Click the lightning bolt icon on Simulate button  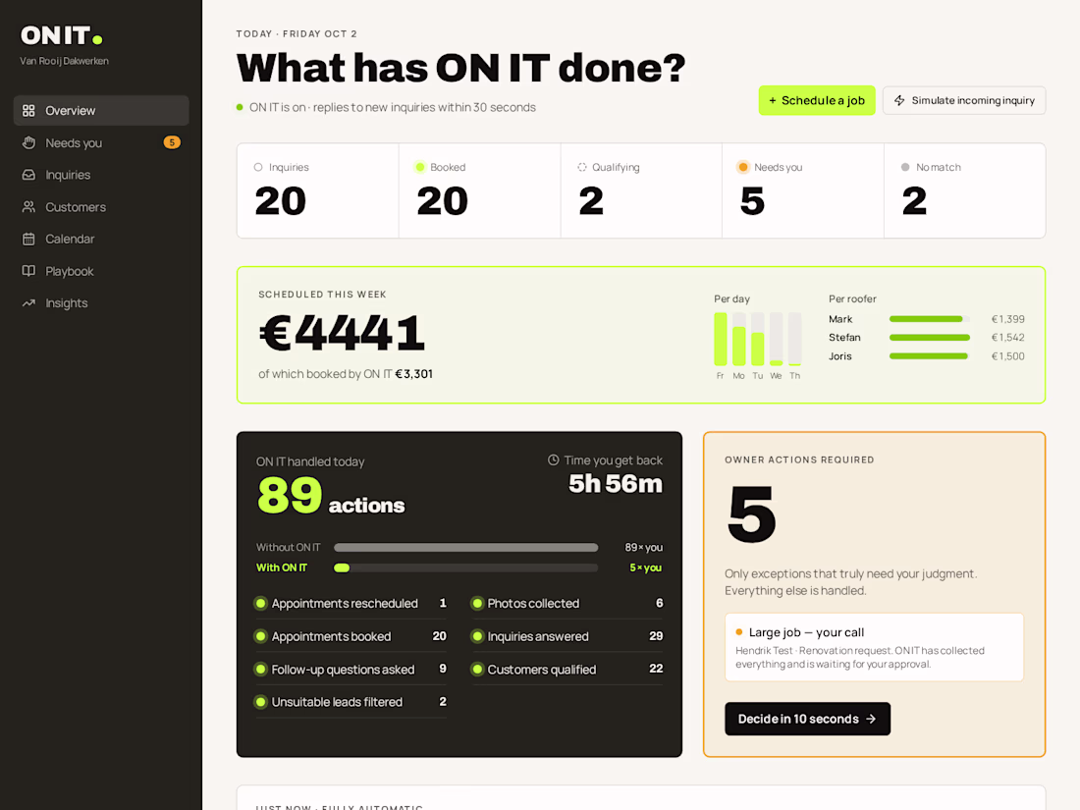coord(899,100)
